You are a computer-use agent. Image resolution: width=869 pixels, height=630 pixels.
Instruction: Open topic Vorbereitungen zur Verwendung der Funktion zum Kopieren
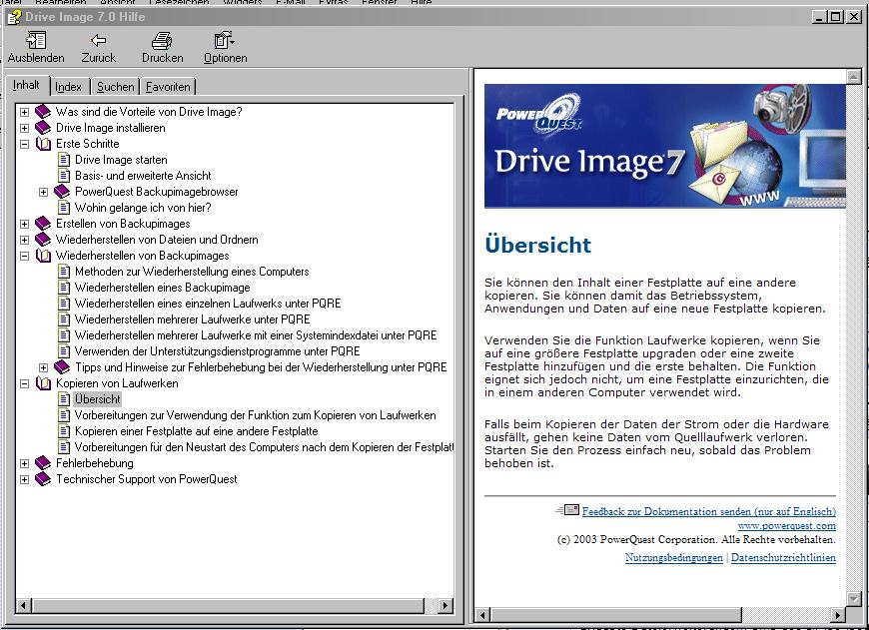(255, 415)
